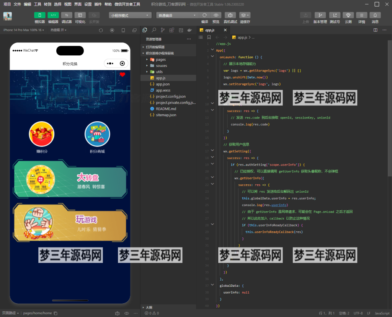Image resolution: width=392 pixels, height=317 pixels.
Task: Open the details icon
Action: [x=361, y=15]
